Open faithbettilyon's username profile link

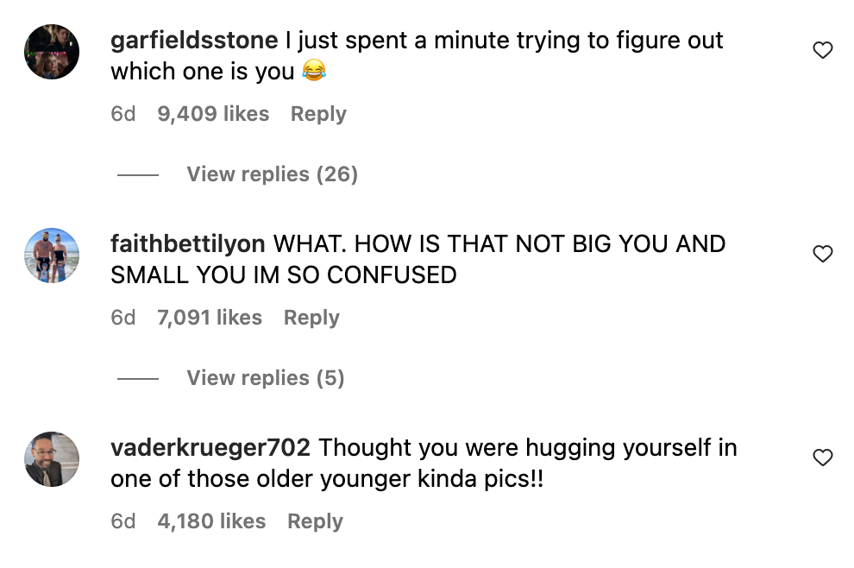190,243
